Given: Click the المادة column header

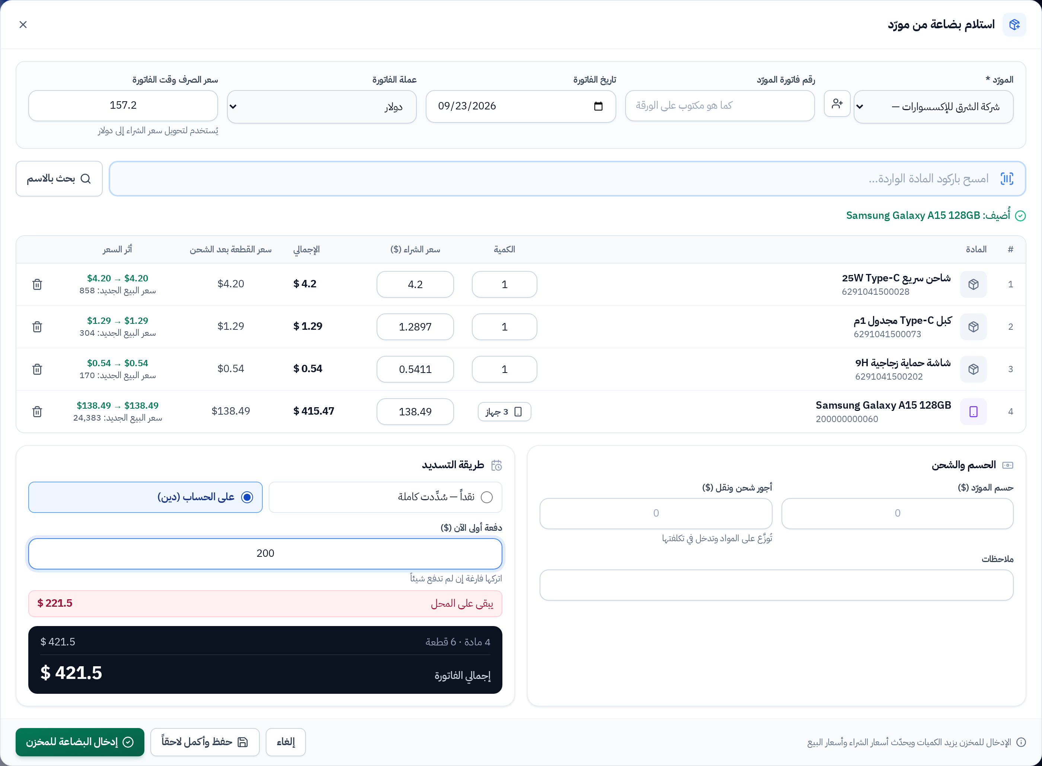Looking at the screenshot, I should click(976, 249).
